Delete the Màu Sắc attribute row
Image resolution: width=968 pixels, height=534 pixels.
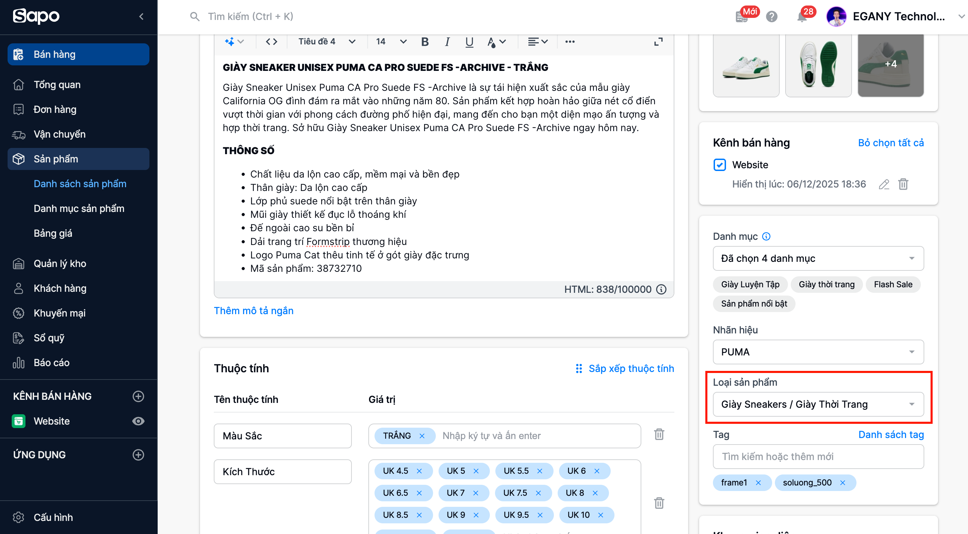(x=659, y=435)
